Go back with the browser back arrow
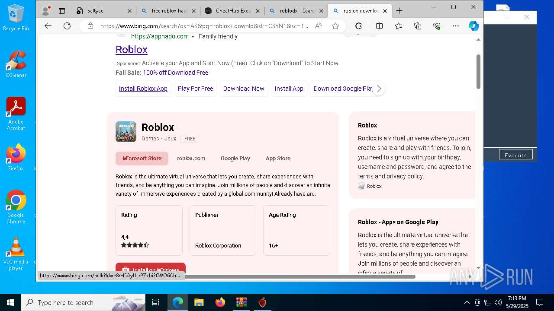554x311 pixels. tap(48, 26)
